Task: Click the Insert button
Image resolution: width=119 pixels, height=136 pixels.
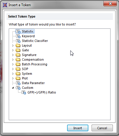Action: pos(78,128)
